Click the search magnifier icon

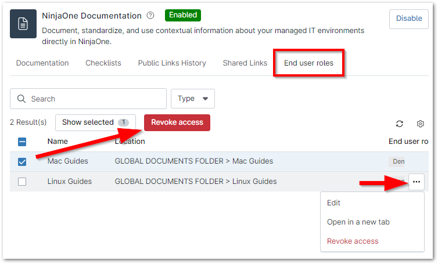point(21,99)
